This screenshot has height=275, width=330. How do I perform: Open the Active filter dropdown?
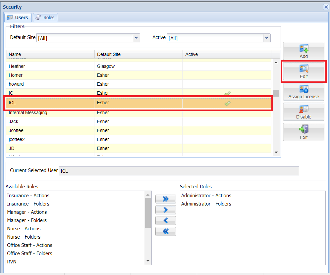pos(267,38)
